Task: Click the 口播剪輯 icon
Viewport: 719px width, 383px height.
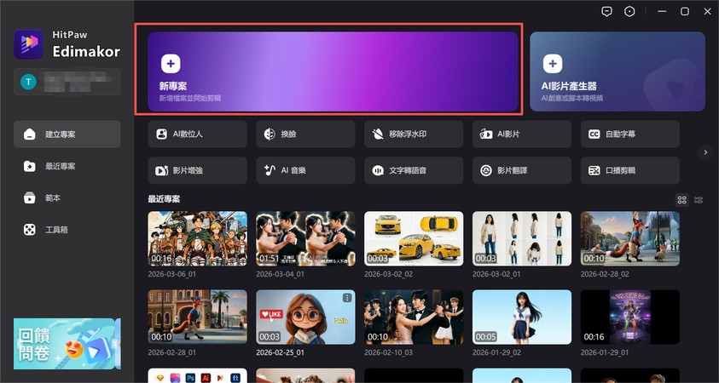Action: click(594, 171)
